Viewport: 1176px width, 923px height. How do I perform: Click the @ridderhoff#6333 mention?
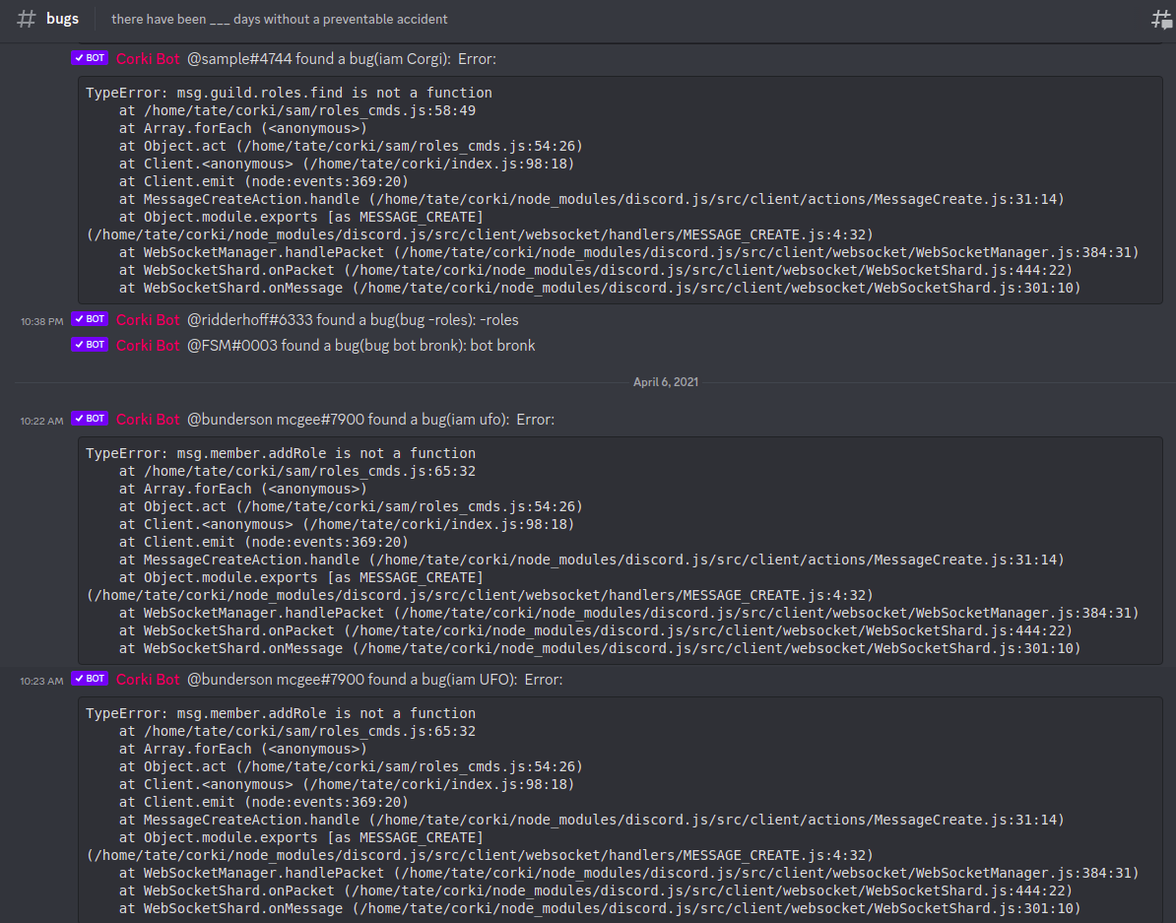[250, 320]
